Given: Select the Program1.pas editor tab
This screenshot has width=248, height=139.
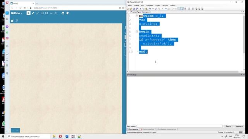Looking at the screenshot, I should tap(139, 12).
